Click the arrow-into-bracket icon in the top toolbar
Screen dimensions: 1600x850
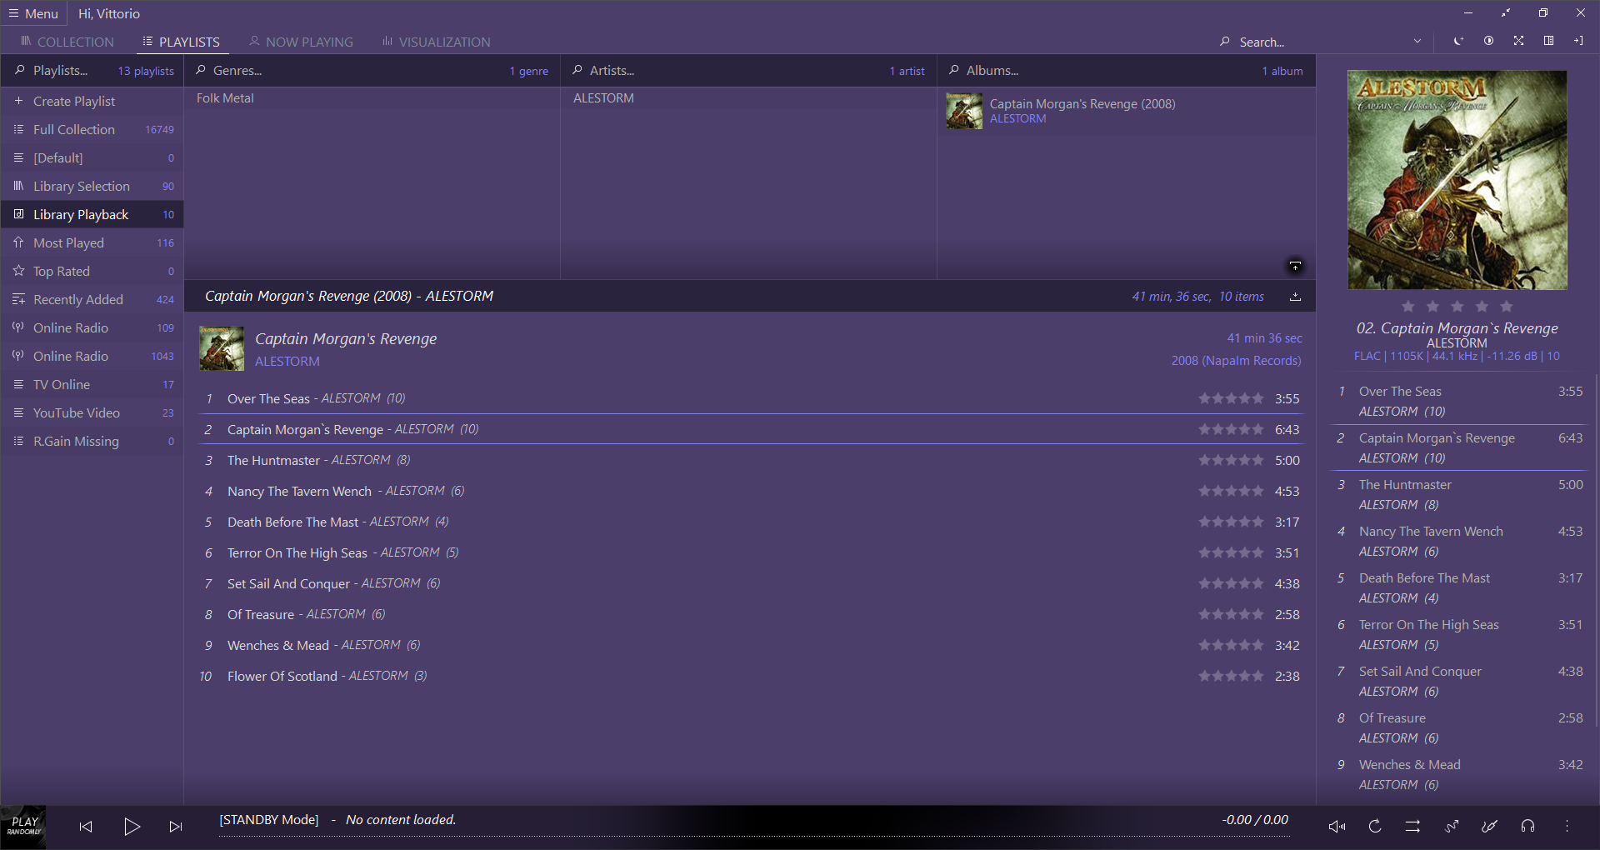point(1578,41)
